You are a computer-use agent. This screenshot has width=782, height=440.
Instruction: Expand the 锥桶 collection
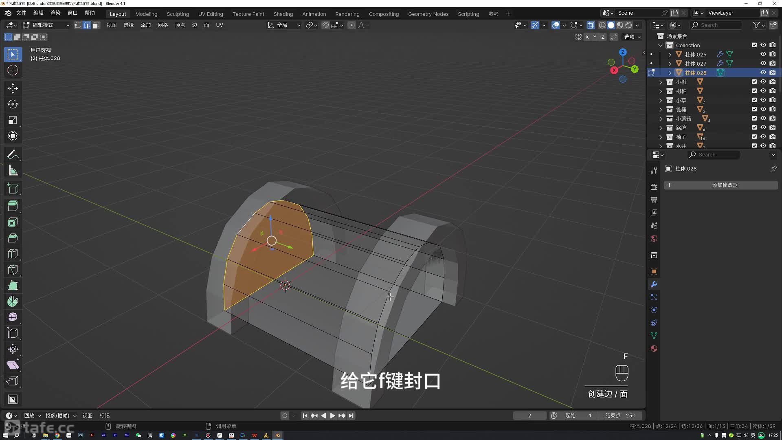tap(661, 110)
